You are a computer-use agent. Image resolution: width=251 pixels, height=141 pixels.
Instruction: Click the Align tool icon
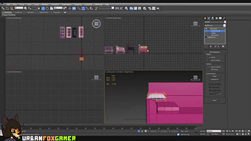click(x=121, y=8)
